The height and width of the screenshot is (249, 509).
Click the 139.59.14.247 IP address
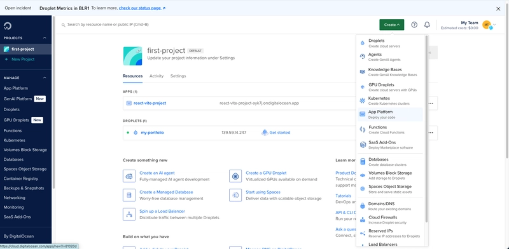click(234, 133)
